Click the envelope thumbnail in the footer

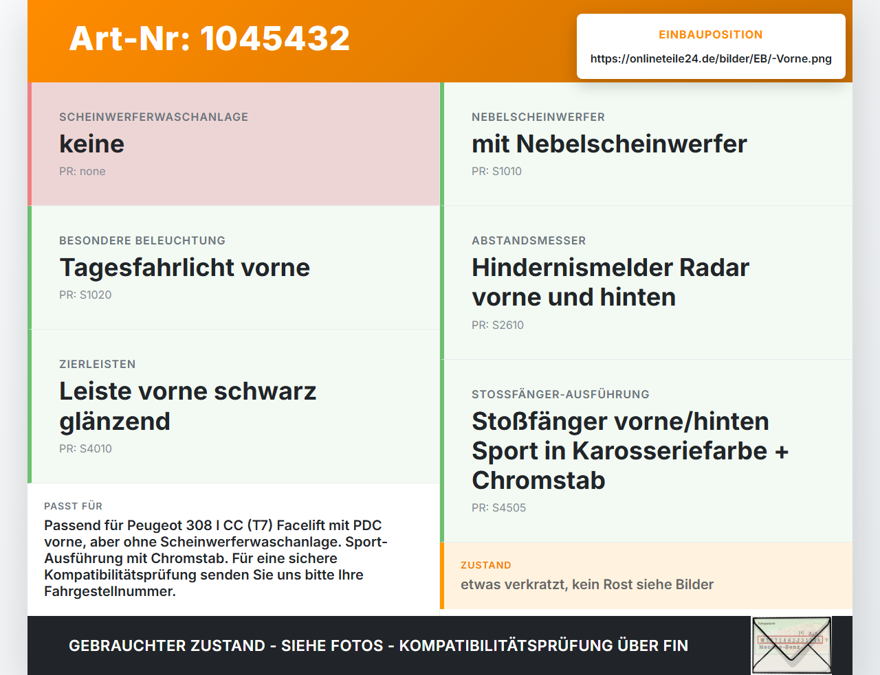pyautogui.click(x=791, y=645)
